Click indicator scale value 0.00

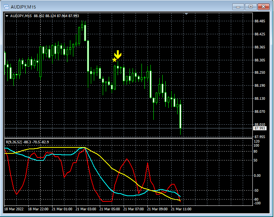(257, 176)
